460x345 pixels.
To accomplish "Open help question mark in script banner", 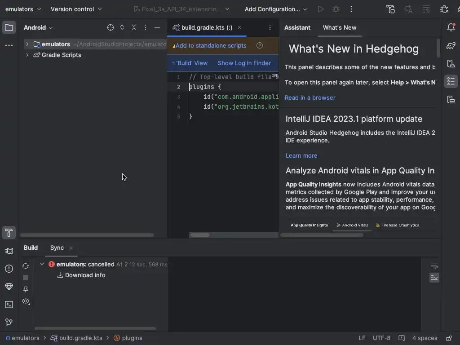I will coord(259,45).
